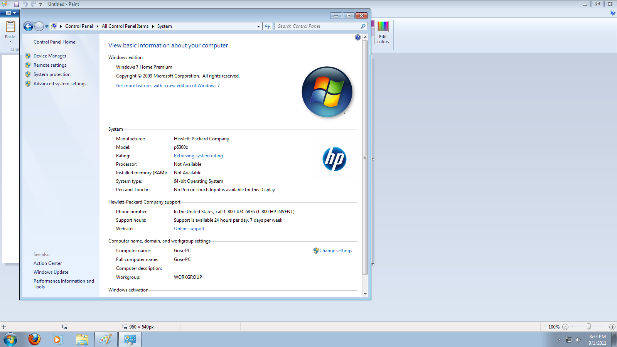The width and height of the screenshot is (617, 347).
Task: Click the Paste clipboard icon in Paint
Action: tap(10, 27)
